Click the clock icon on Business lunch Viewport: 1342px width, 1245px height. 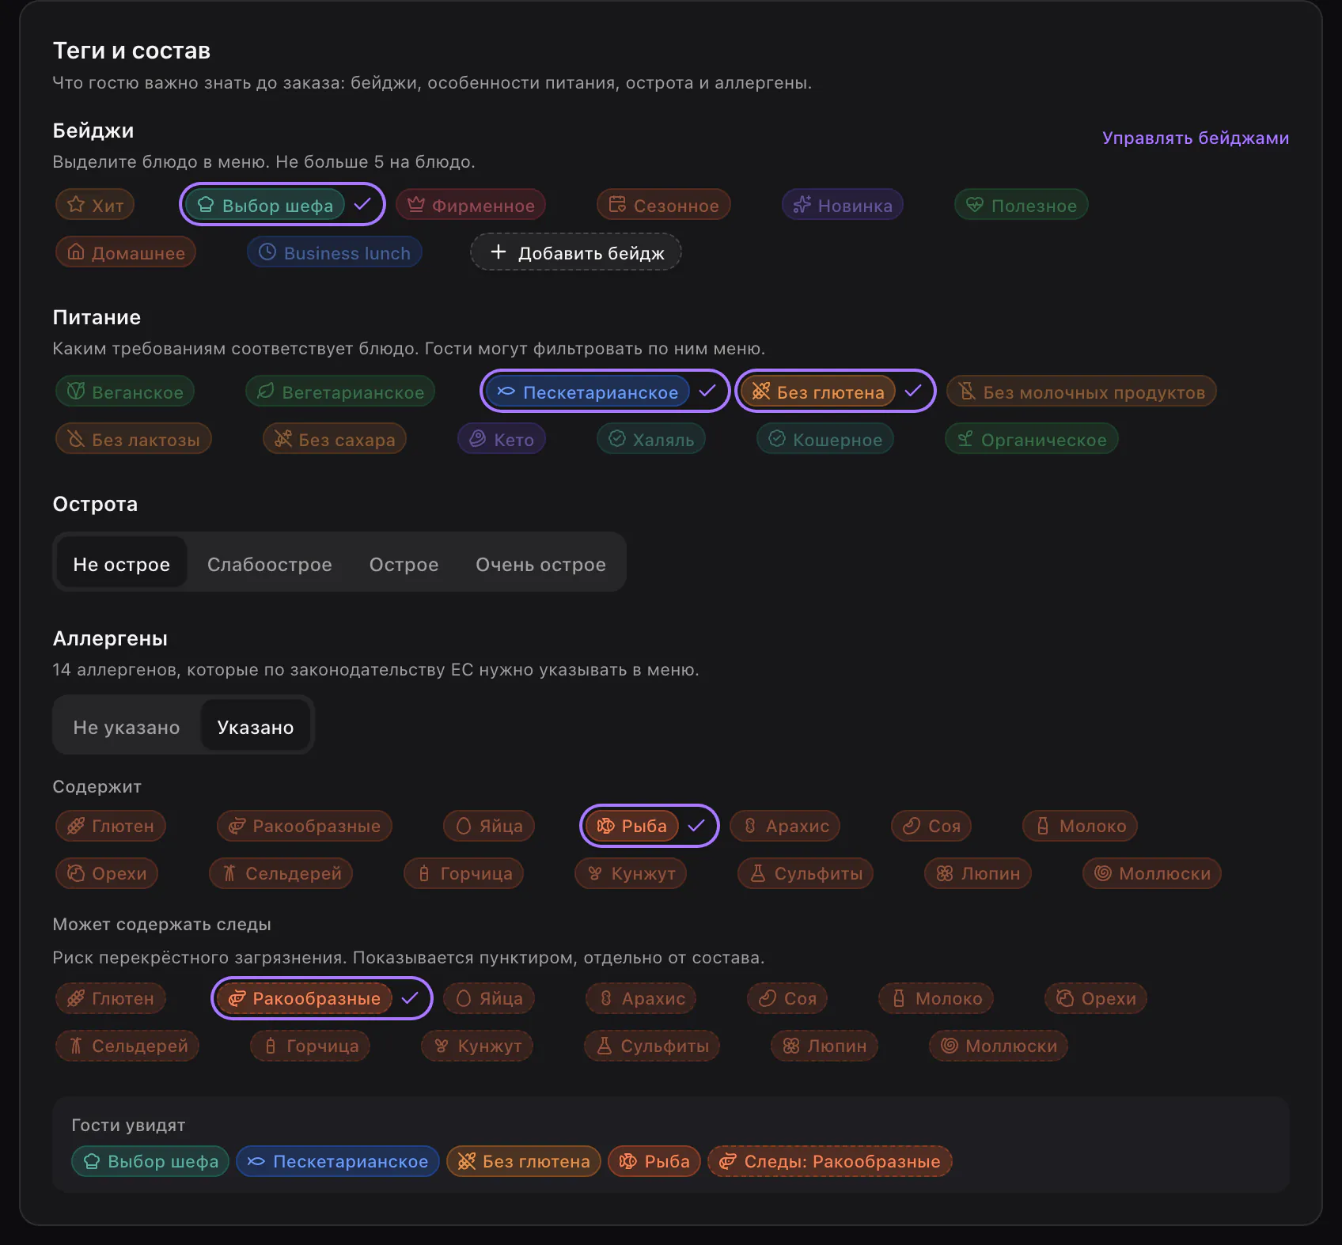point(267,252)
